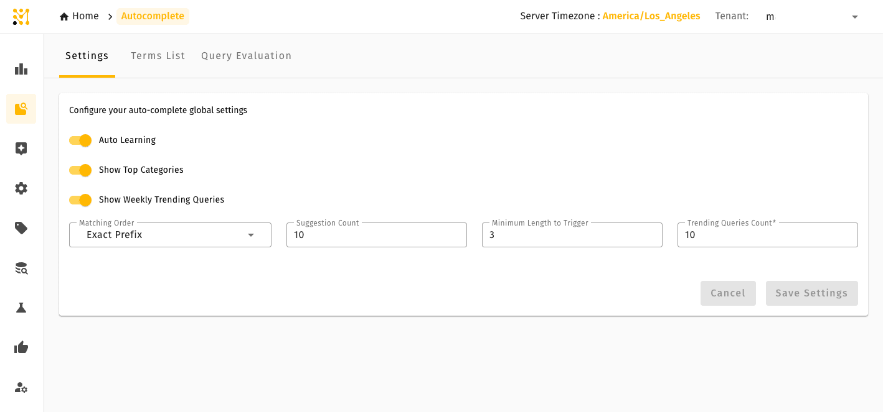Screen dimensions: 883x412
Task: Open the bar chart dashboard sidebar icon
Action: [21, 69]
